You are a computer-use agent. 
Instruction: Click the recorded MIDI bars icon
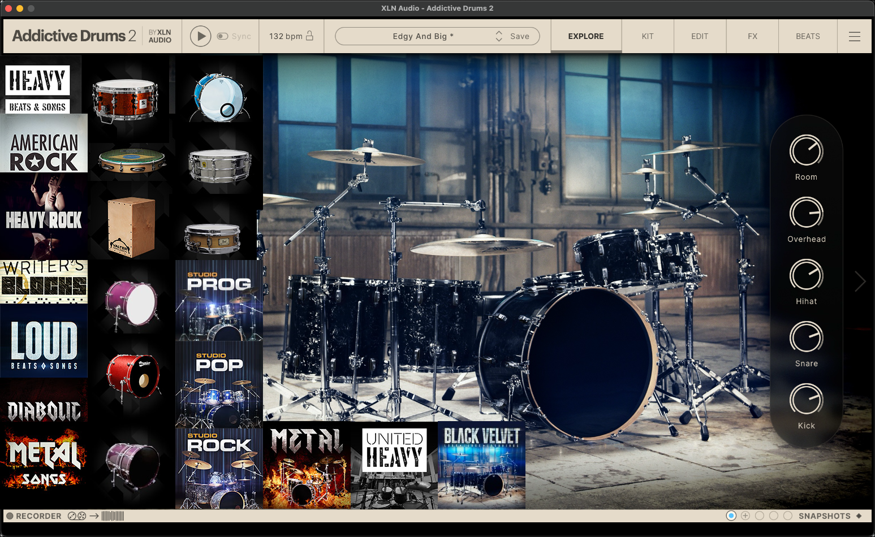[x=113, y=516]
